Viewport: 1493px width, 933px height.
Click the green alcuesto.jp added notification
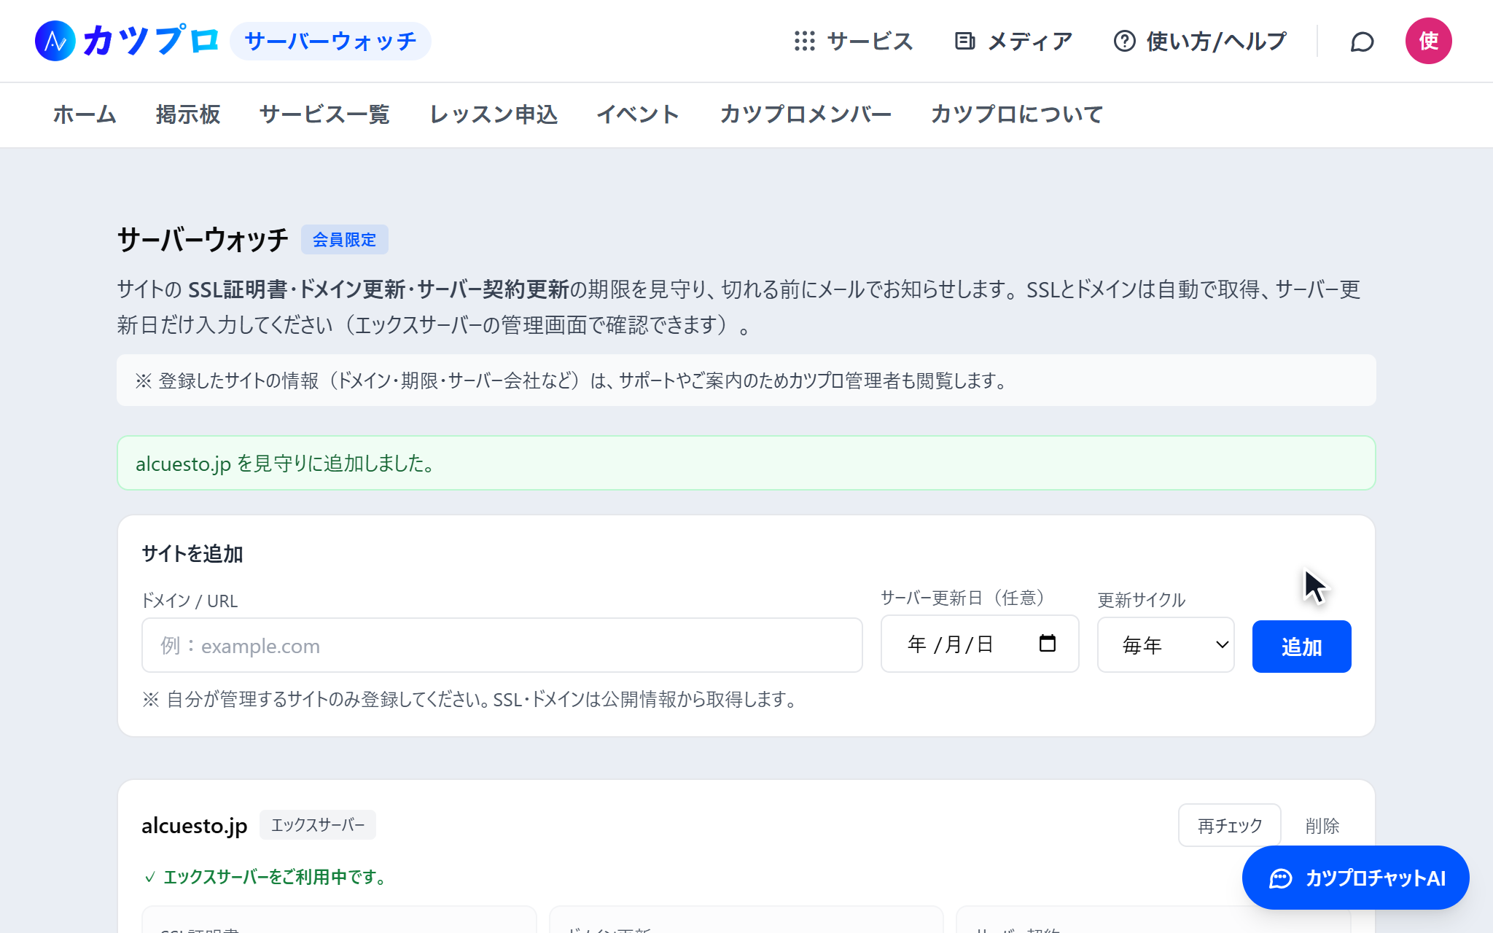pyautogui.click(x=746, y=464)
